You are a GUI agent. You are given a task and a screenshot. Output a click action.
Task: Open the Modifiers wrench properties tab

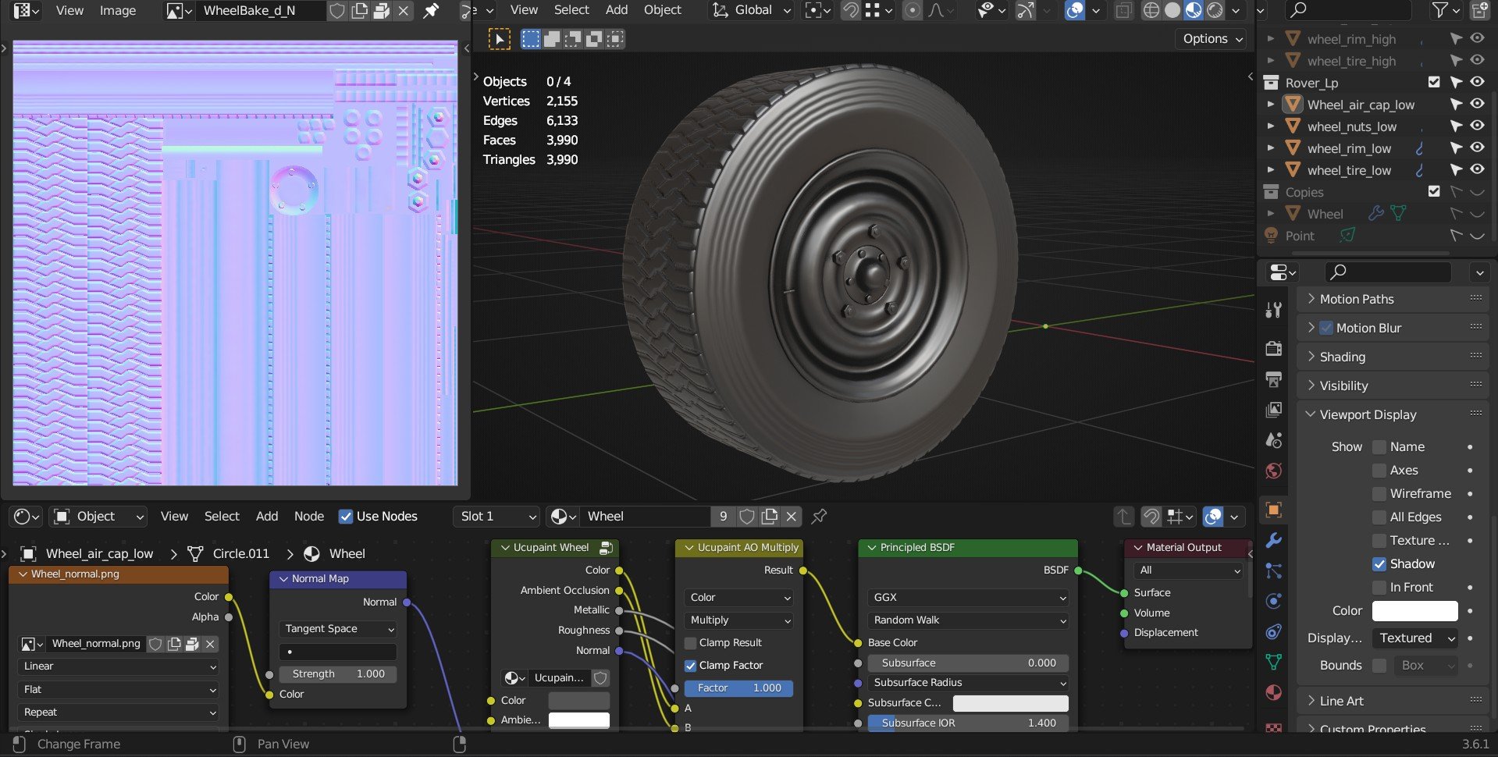(1273, 540)
